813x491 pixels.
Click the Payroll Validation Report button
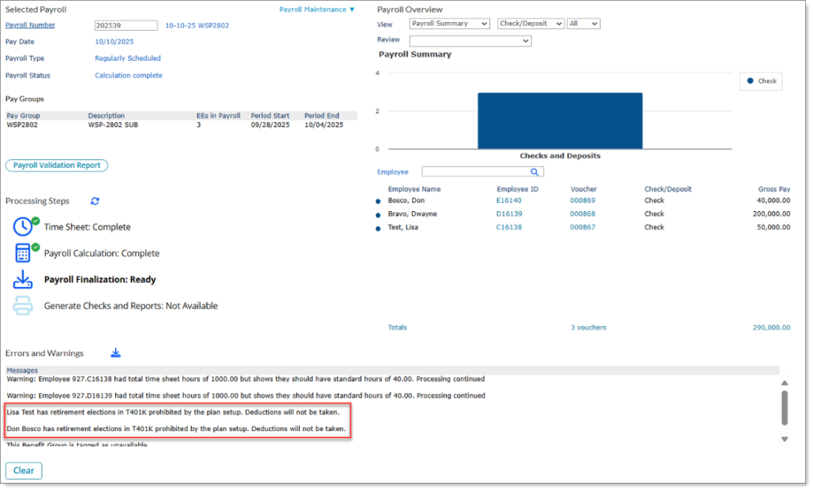57,166
